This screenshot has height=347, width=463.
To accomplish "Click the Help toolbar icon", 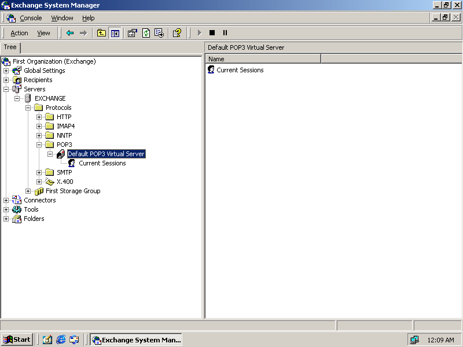I will (177, 33).
